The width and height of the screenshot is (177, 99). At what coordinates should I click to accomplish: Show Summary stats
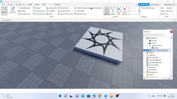point(170,11)
